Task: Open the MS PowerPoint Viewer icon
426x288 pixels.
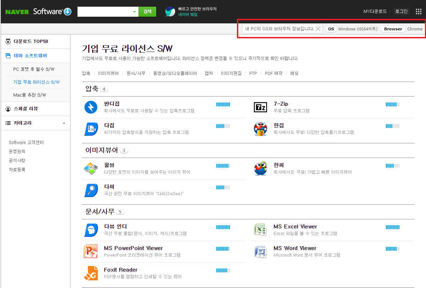Action: click(x=91, y=251)
